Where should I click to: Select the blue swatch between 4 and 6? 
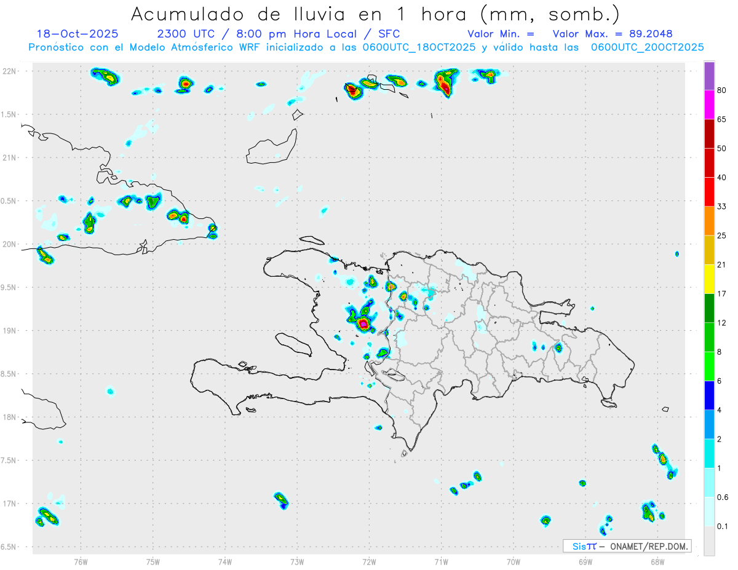(709, 395)
